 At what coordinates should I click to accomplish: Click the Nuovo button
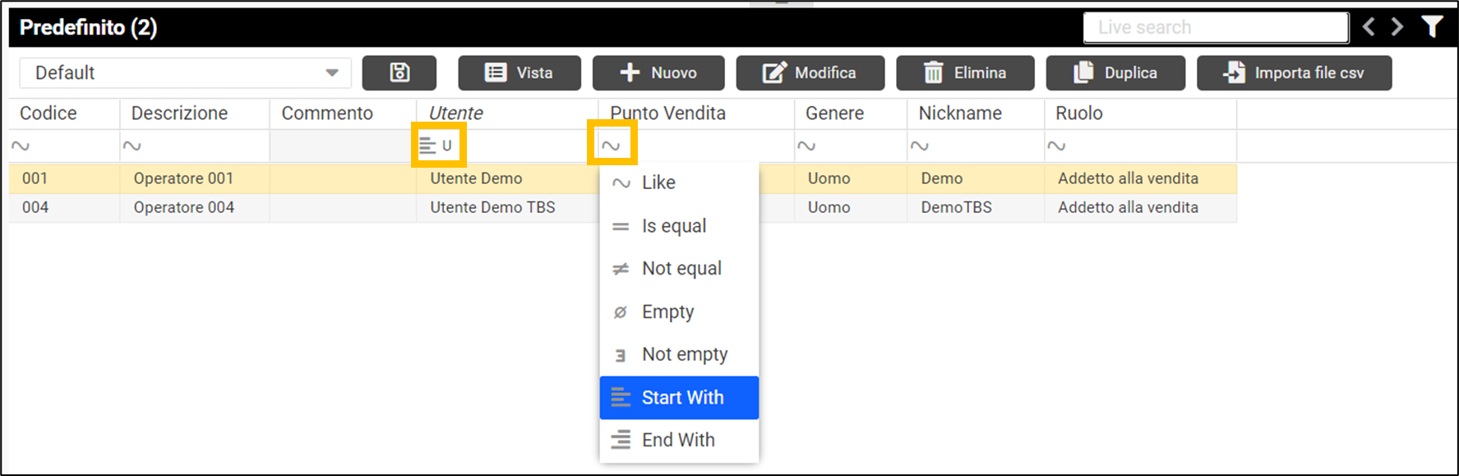658,72
